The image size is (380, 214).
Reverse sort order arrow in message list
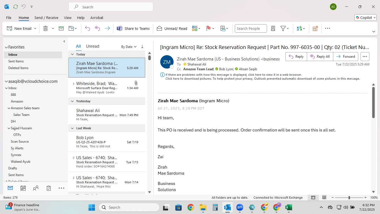pos(142,47)
